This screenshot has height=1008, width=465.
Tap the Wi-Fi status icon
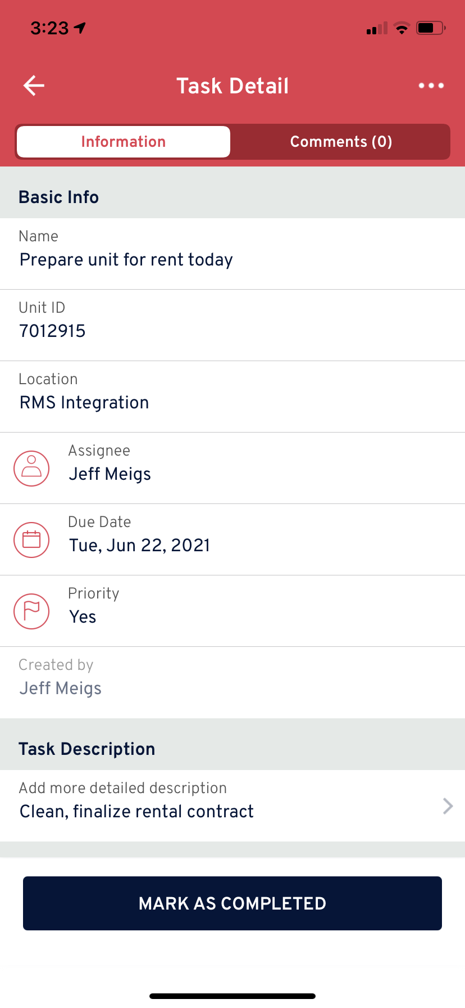pyautogui.click(x=402, y=28)
